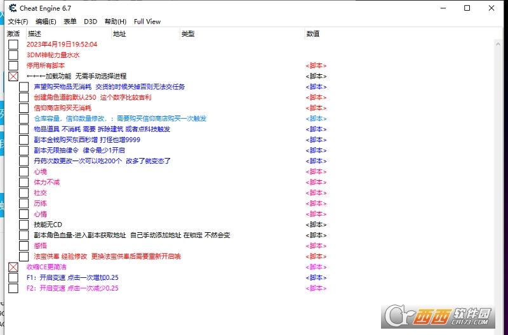Tick the 心境 checkbox

(24, 172)
